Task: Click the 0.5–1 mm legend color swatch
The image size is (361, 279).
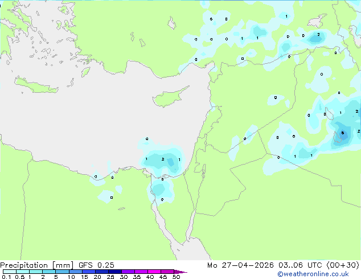Action: click(23, 272)
